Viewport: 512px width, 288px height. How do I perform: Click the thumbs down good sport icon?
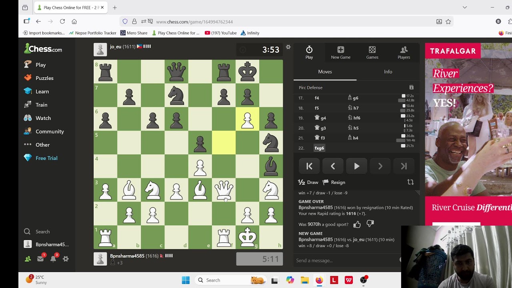(x=370, y=224)
